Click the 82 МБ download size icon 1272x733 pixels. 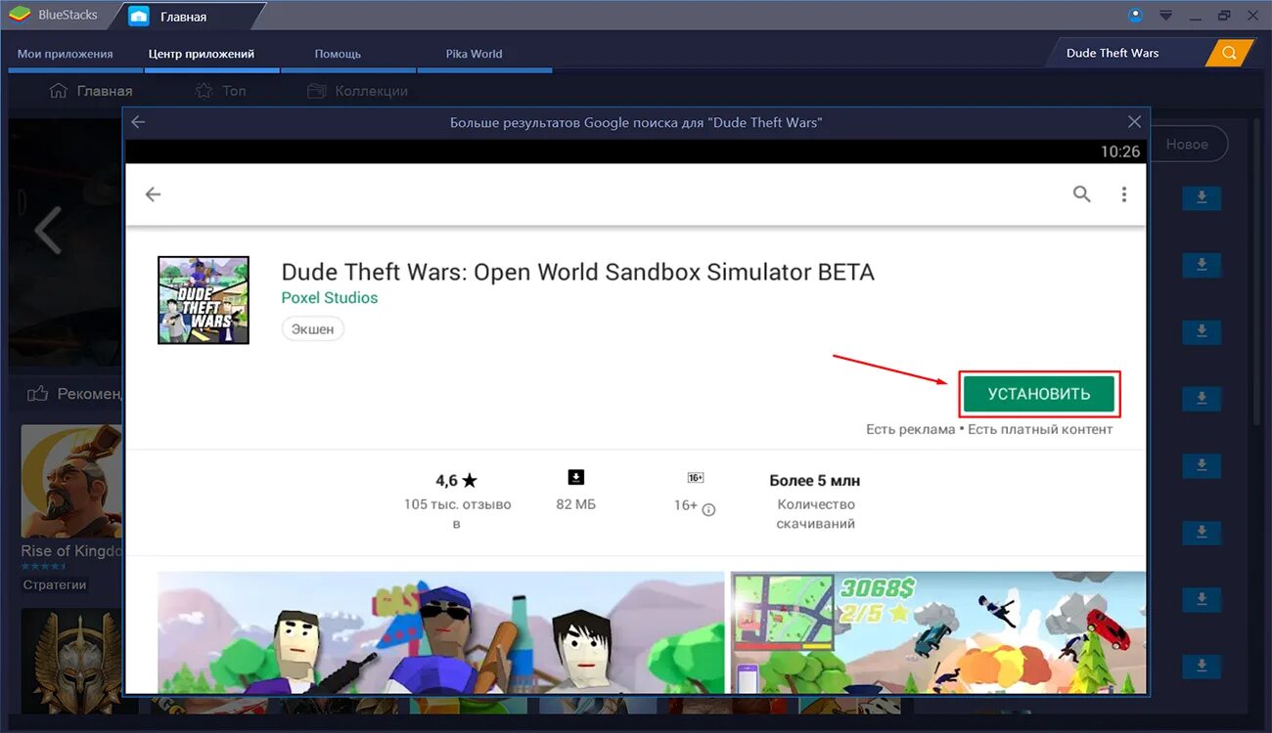pos(576,477)
